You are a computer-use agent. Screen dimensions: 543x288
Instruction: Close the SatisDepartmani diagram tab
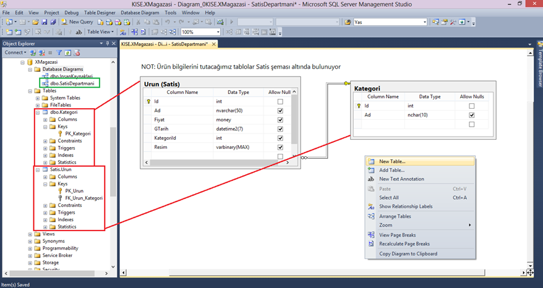214,44
